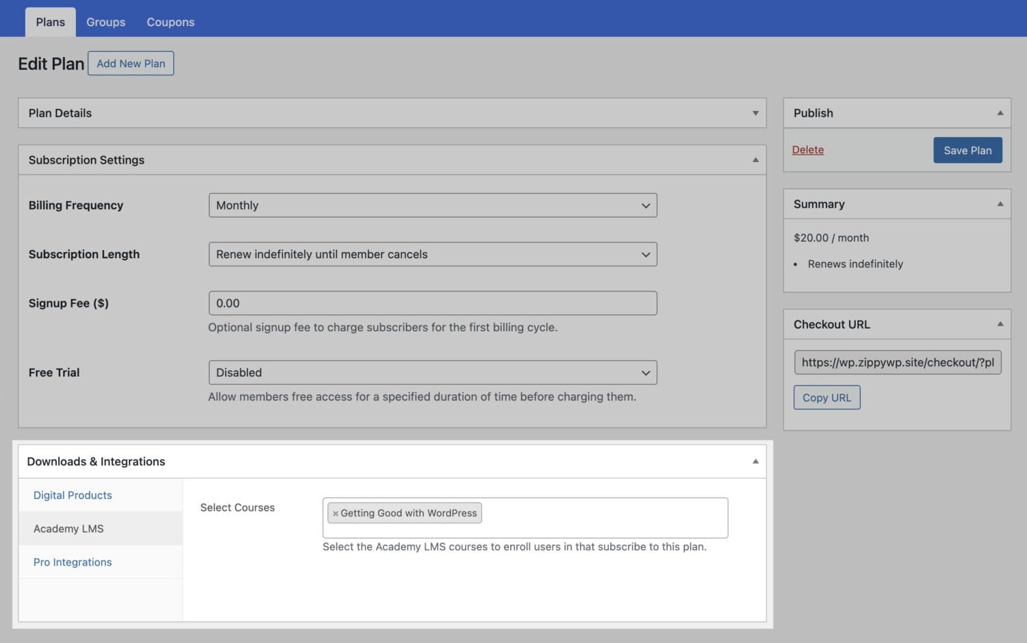Click the 'Downloads & Integrations' panel title
The height and width of the screenshot is (643, 1027).
96,462
